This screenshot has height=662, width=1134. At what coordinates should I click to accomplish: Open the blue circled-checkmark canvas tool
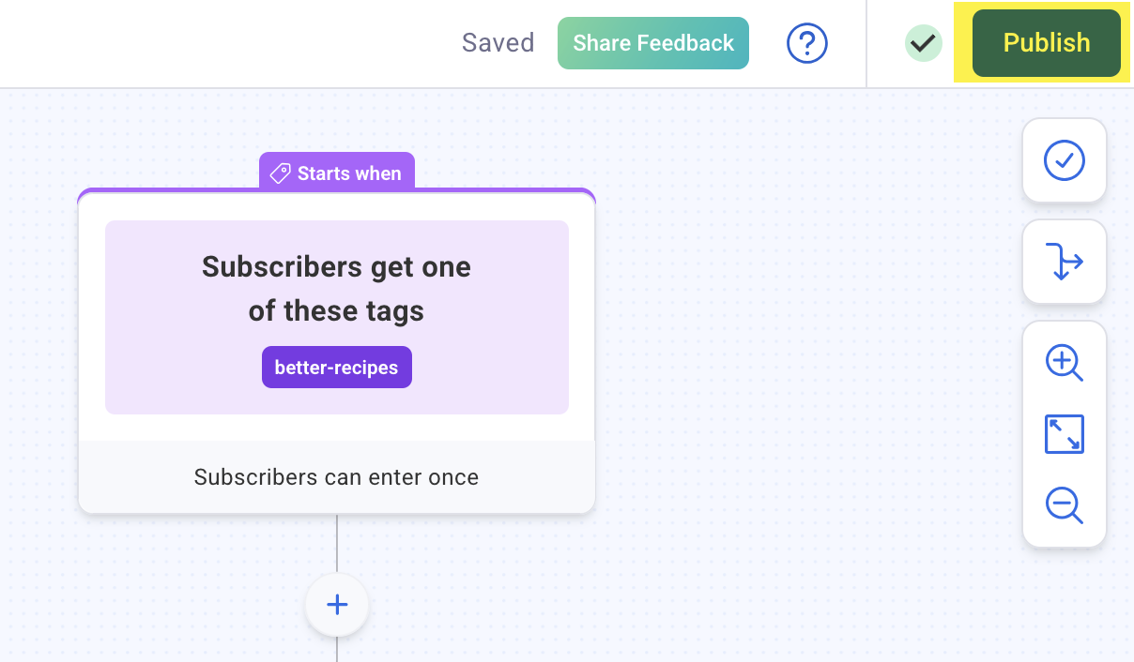(x=1064, y=160)
